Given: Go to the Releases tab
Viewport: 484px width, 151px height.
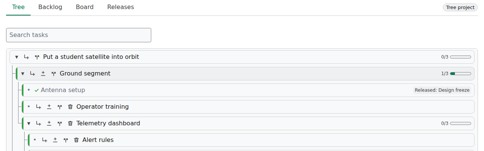Looking at the screenshot, I should (x=121, y=7).
